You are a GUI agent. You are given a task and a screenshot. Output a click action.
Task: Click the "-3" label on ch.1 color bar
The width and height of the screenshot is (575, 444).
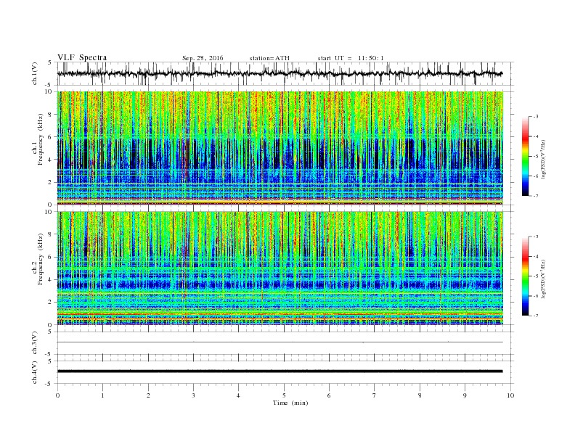(x=535, y=117)
